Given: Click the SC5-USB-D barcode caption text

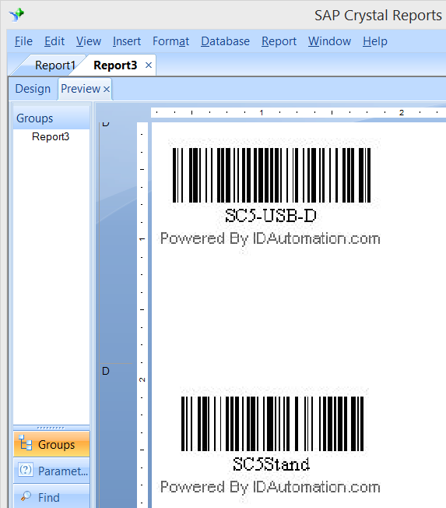Looking at the screenshot, I should tap(271, 216).
